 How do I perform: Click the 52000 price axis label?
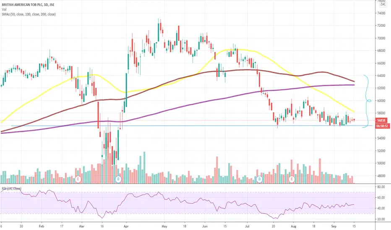[381, 151]
